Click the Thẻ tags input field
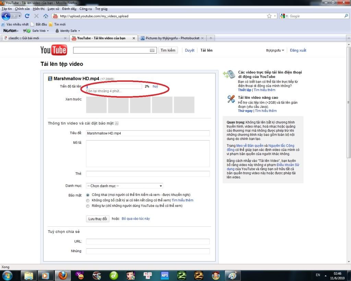The width and height of the screenshot is (351, 281). 148,174
